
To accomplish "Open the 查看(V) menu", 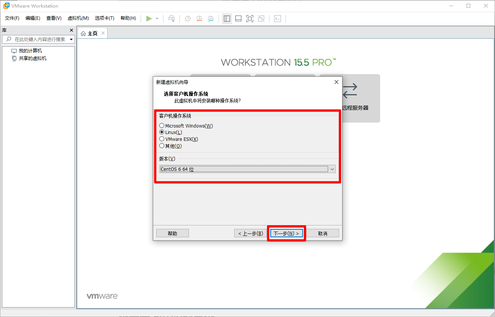I will click(54, 18).
